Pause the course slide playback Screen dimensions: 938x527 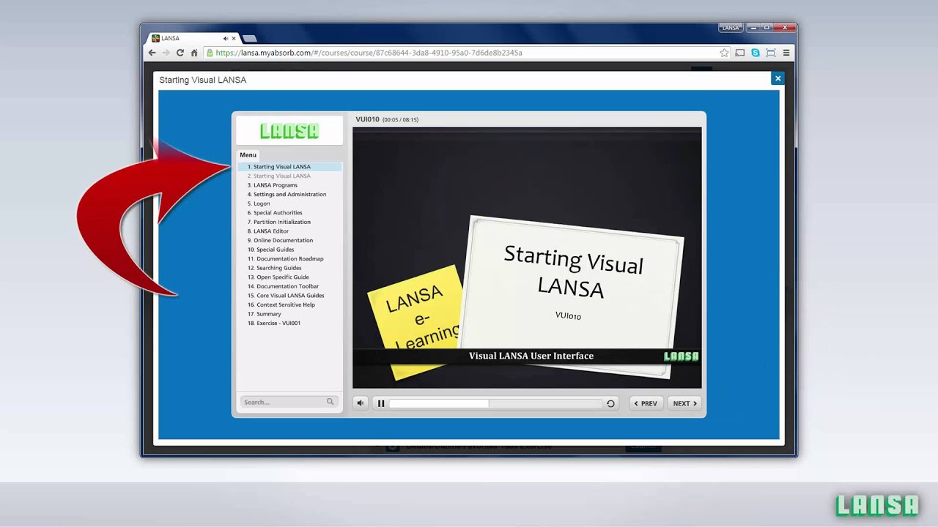pyautogui.click(x=381, y=403)
